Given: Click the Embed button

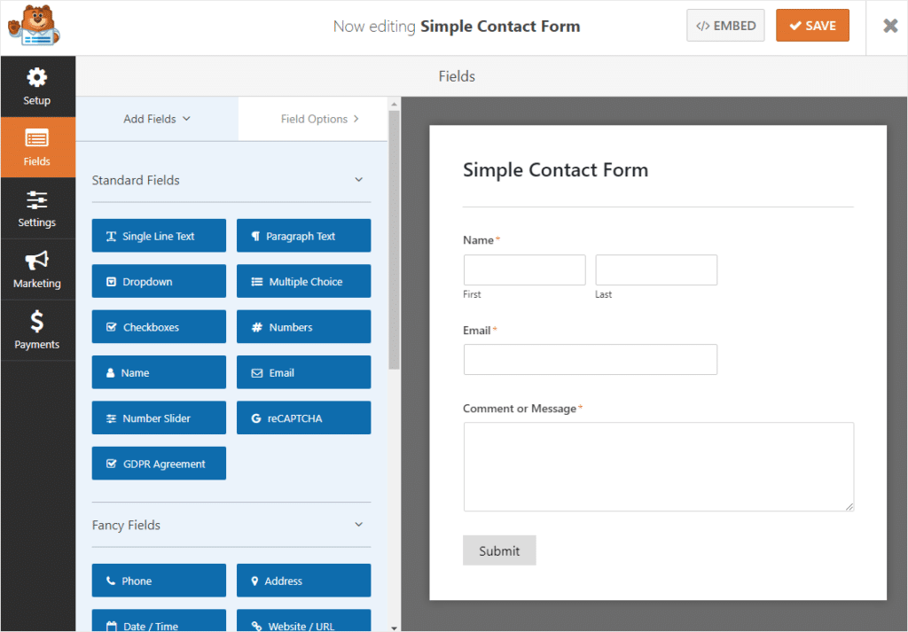Looking at the screenshot, I should 725,25.
